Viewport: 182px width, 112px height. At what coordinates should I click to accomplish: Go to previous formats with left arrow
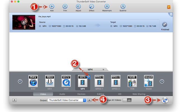20,81
